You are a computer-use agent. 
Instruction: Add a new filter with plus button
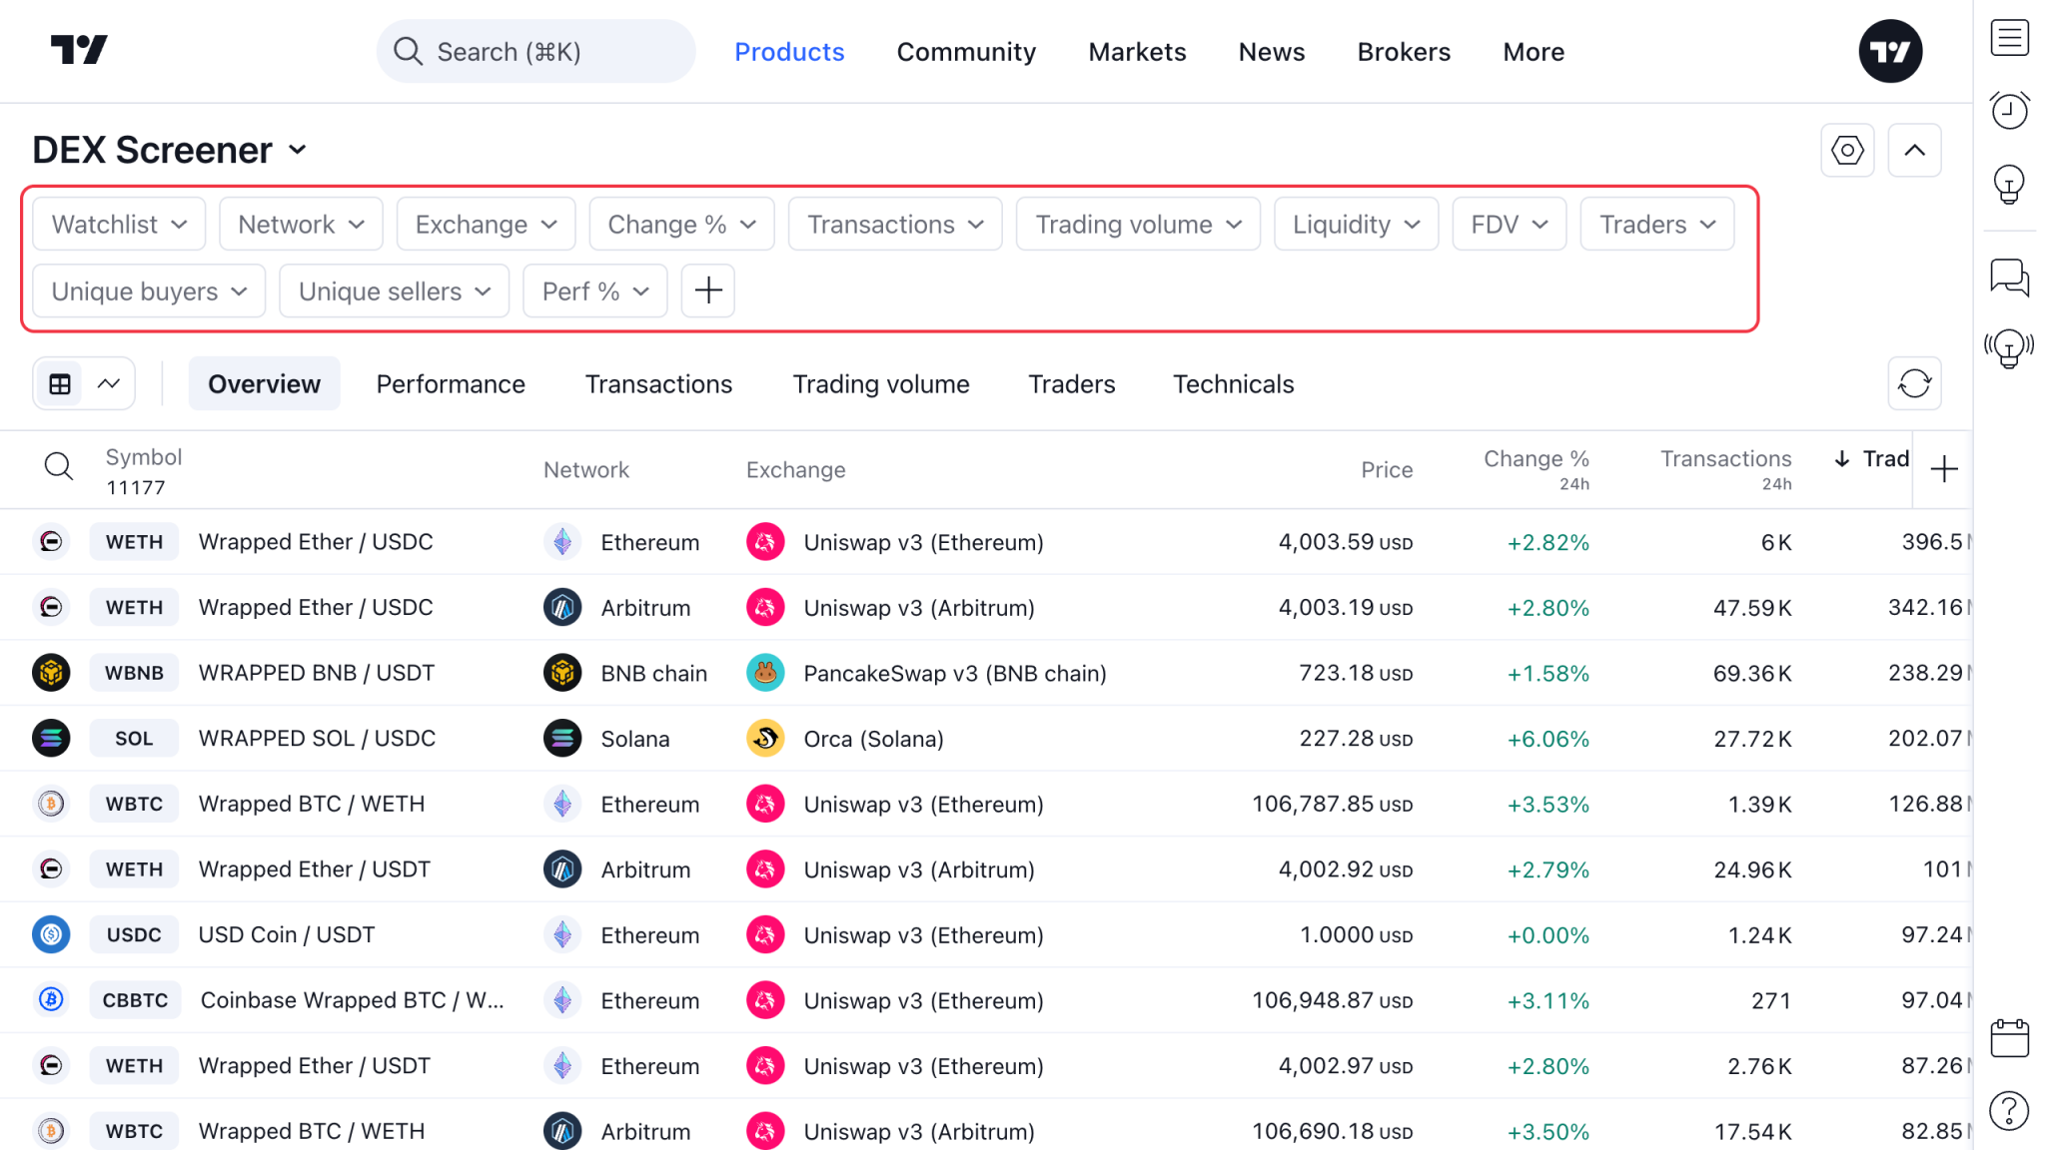[708, 290]
